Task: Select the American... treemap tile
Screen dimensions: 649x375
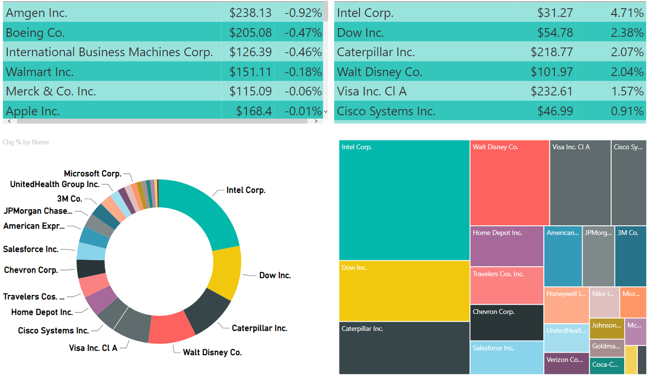Action: (563, 256)
